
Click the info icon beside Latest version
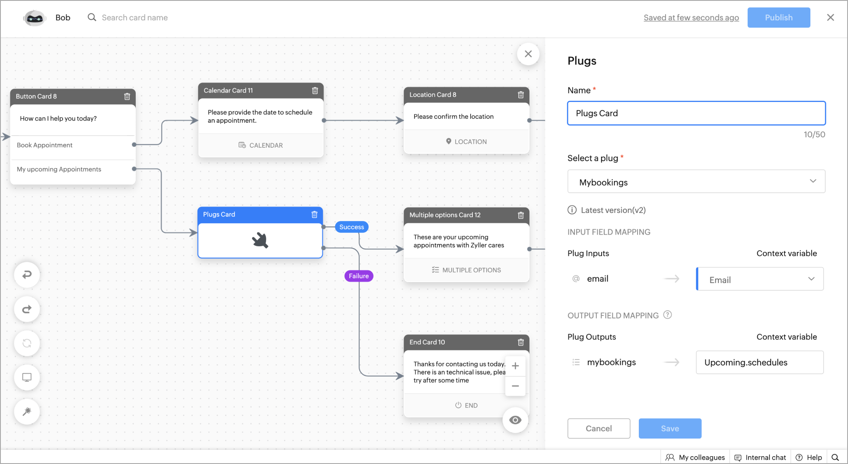[572, 210]
